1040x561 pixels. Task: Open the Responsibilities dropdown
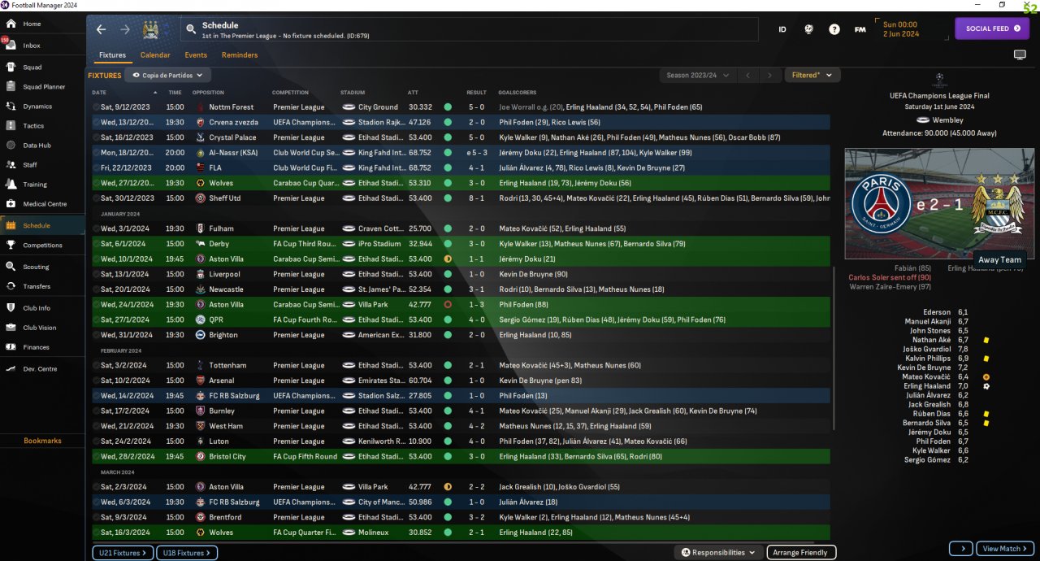[x=718, y=553]
